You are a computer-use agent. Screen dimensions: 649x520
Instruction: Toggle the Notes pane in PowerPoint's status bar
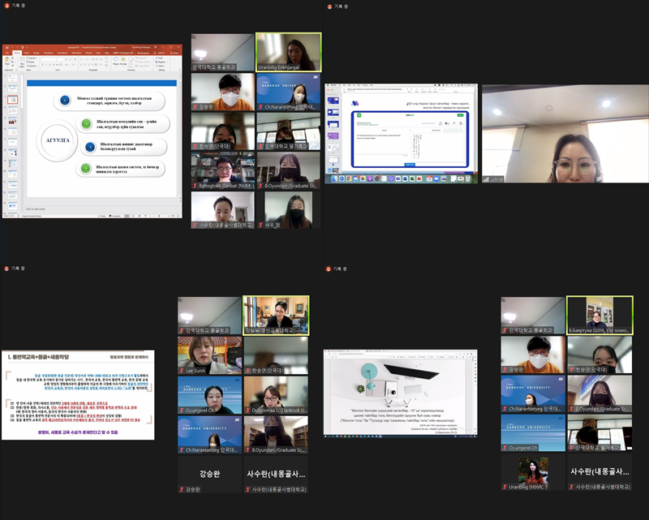point(101,216)
